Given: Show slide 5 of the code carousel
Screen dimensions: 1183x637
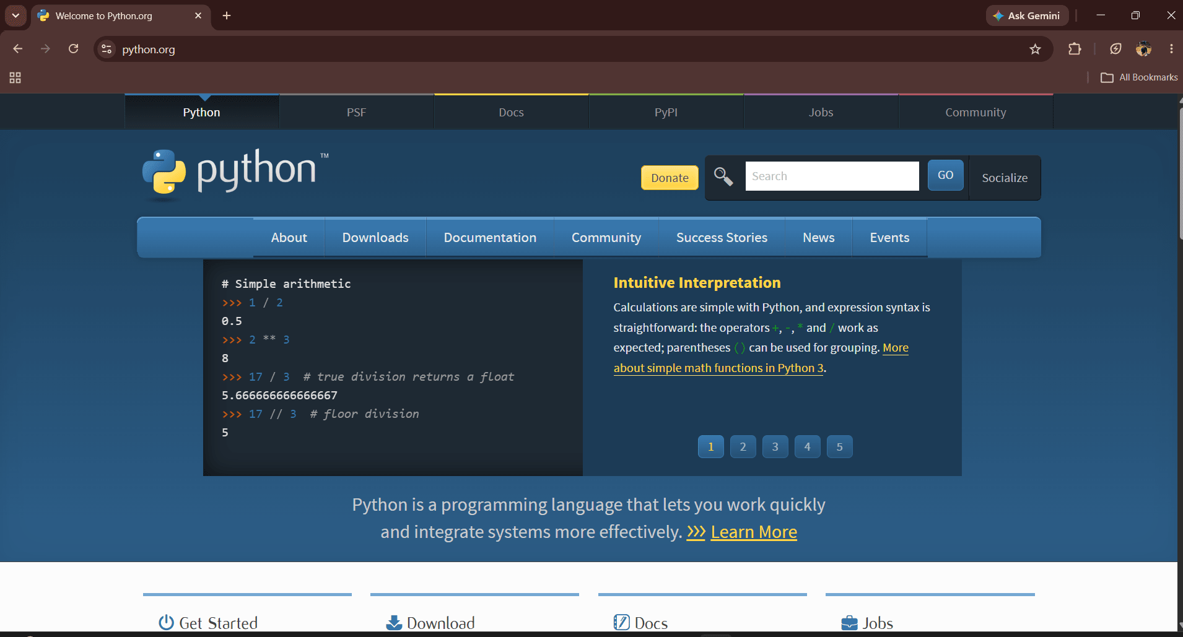Looking at the screenshot, I should coord(840,446).
